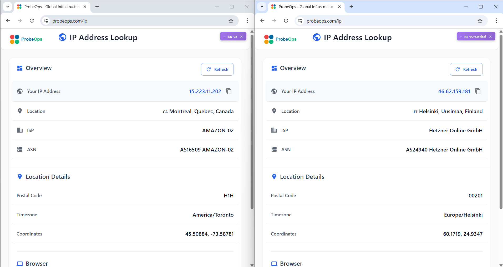Click the building icon beside ISP row
Screen dimensions: 503x267
20,130
